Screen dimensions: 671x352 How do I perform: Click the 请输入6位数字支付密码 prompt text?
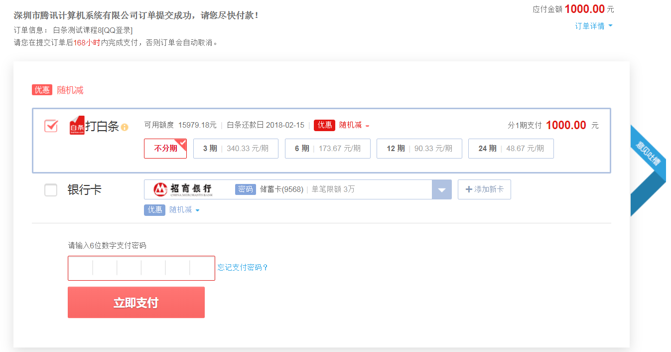point(107,246)
